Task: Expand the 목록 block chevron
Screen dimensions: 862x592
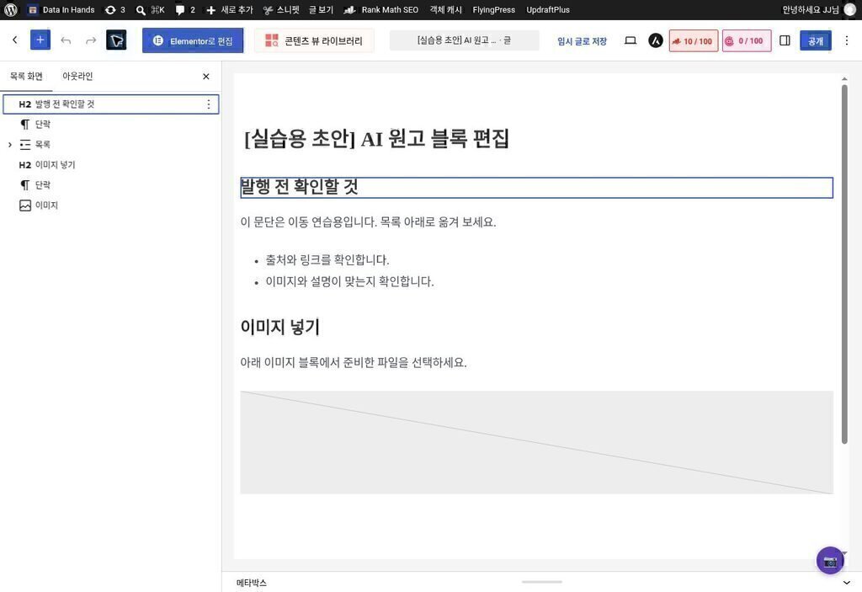Action: tap(10, 145)
